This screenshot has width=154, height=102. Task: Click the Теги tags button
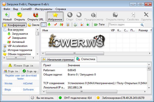click(99, 25)
